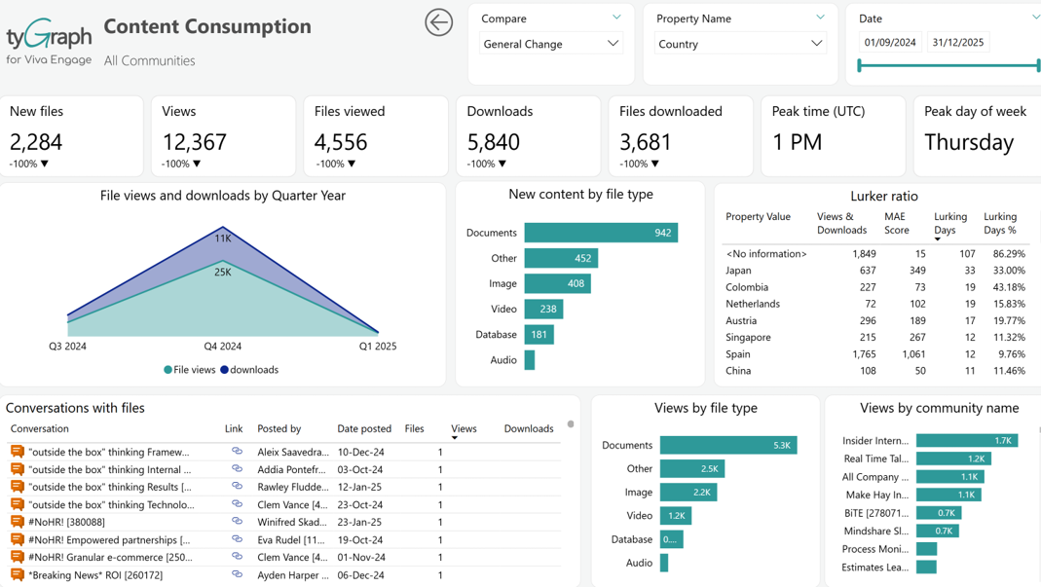Sort by the Lurking Days column
The width and height of the screenshot is (1041, 587).
point(950,223)
